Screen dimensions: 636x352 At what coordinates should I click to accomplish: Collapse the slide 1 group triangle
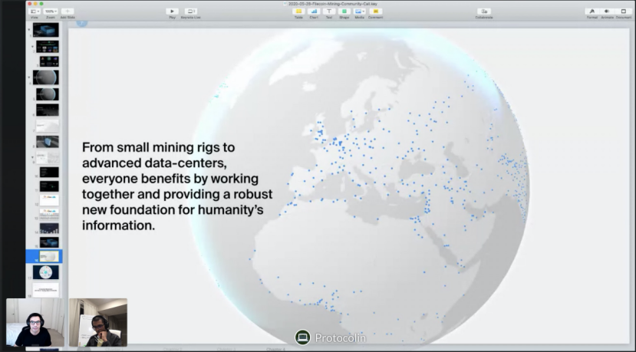[x=29, y=30]
